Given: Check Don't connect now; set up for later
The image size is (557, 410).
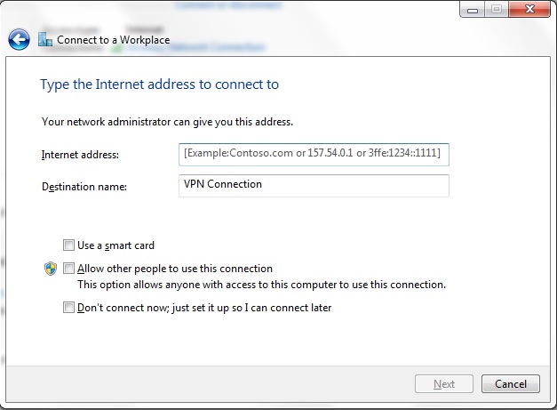Looking at the screenshot, I should (68, 307).
